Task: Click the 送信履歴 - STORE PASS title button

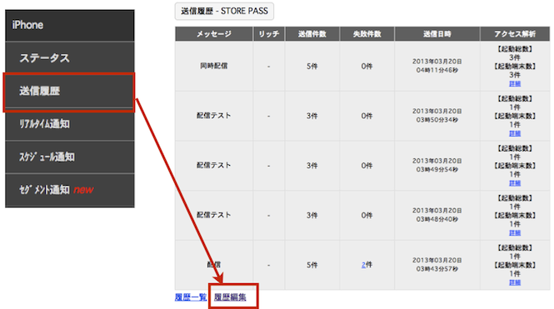Action: [x=224, y=12]
